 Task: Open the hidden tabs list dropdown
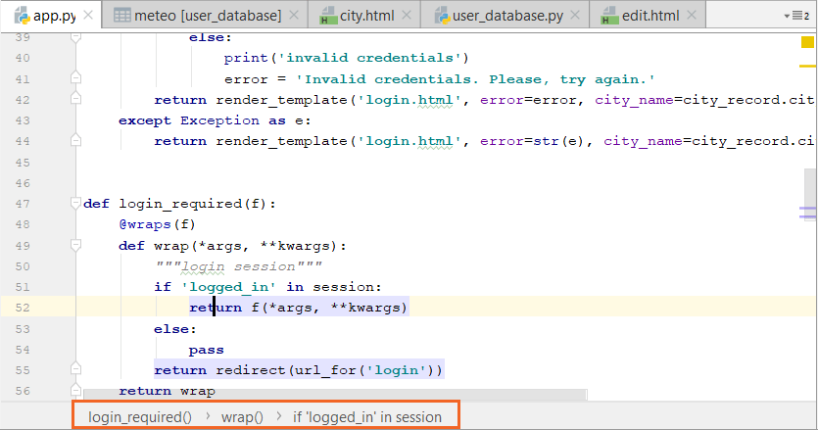(800, 16)
